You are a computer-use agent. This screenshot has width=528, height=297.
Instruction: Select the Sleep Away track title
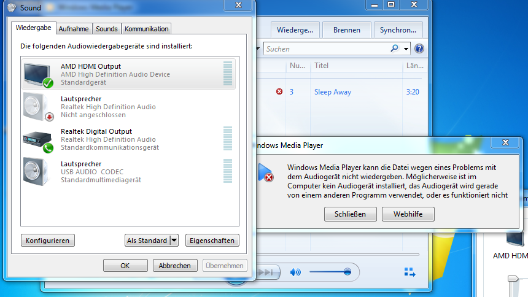pyautogui.click(x=333, y=92)
